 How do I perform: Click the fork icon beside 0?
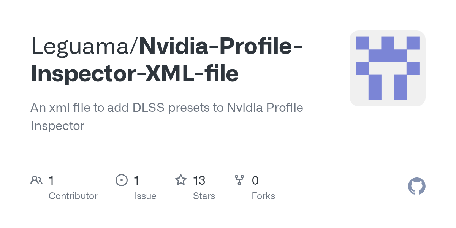239,180
